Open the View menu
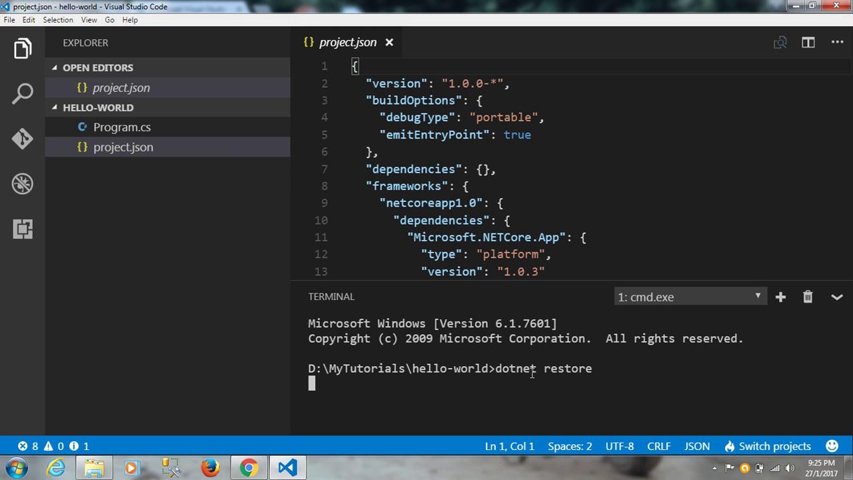 89,20
